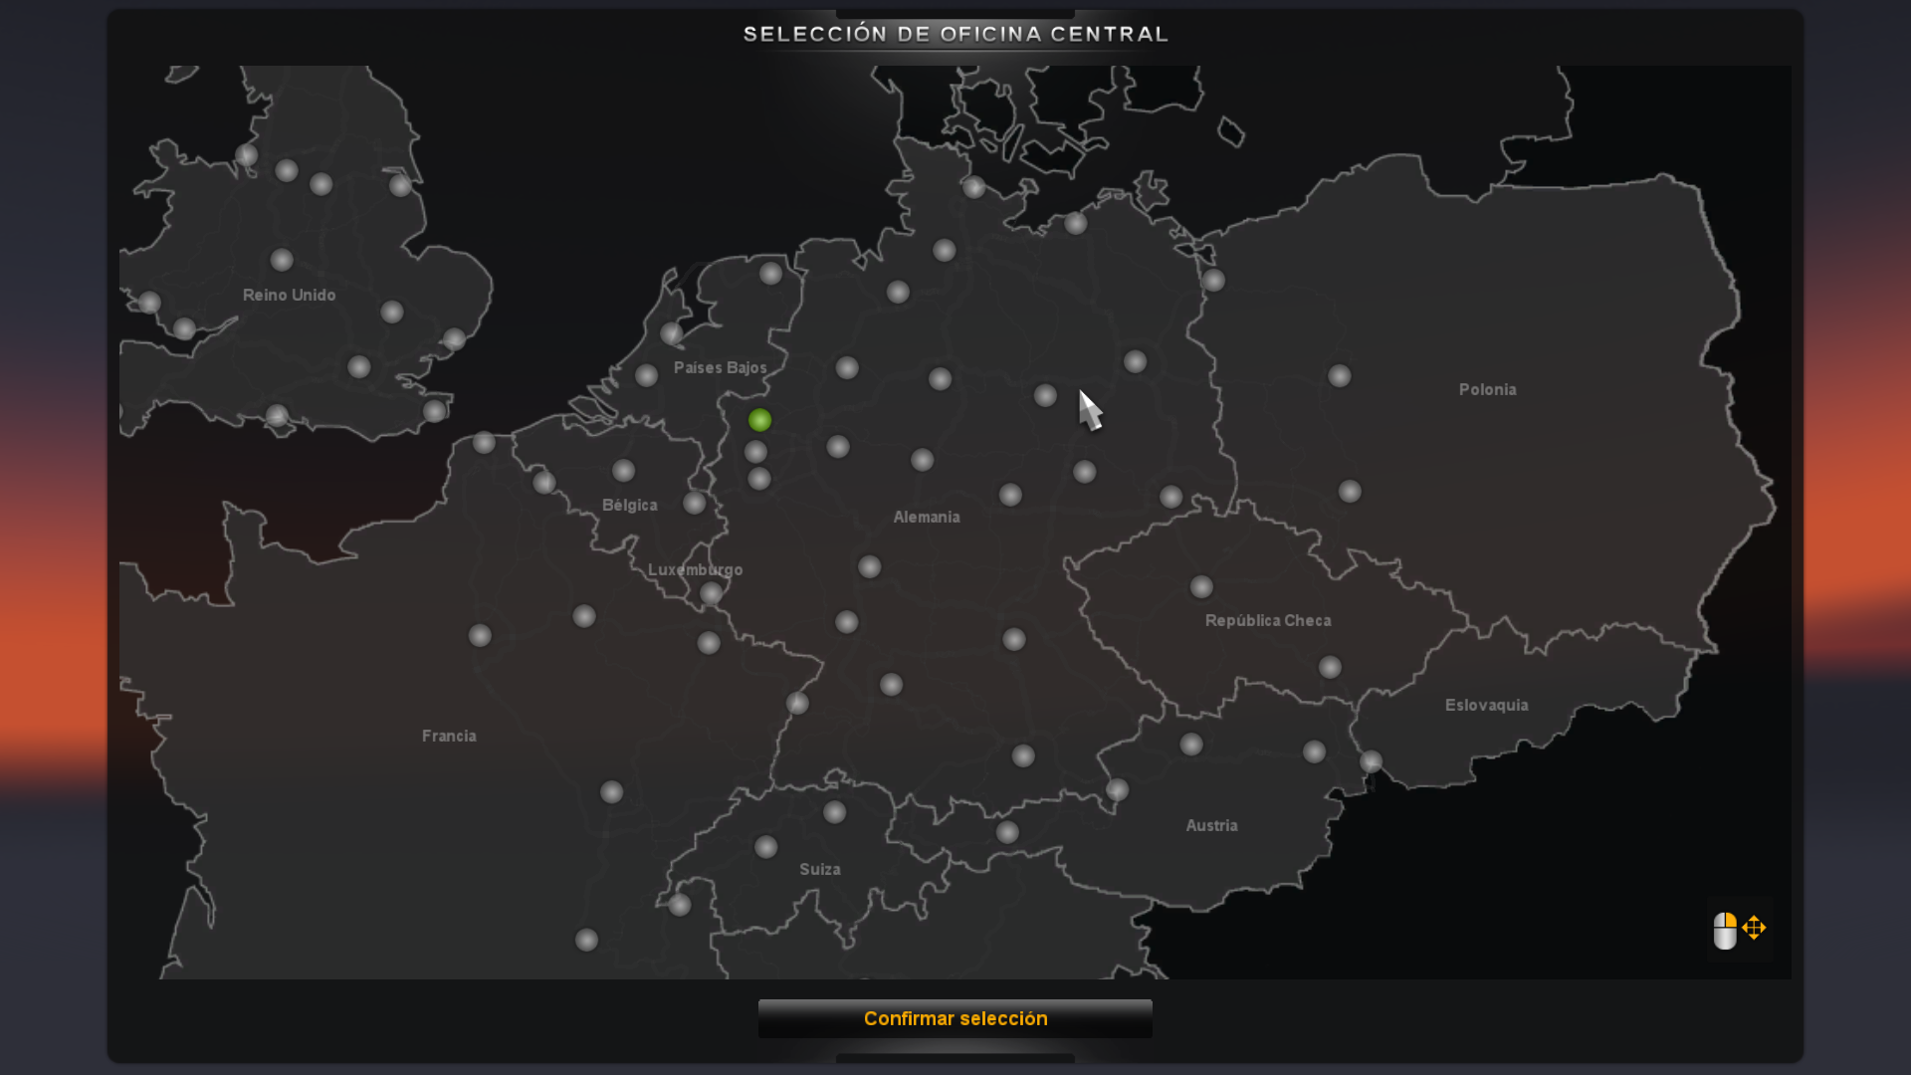Select the westernmost city marker in Austria
This screenshot has width=1911, height=1075.
coord(1007,832)
